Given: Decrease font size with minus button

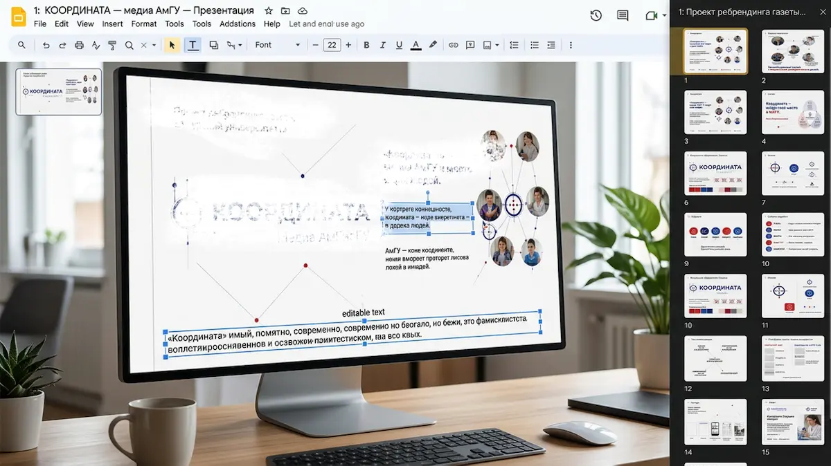Looking at the screenshot, I should click(x=315, y=45).
